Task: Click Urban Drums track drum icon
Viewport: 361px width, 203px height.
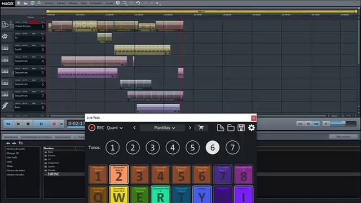Action: point(5,24)
